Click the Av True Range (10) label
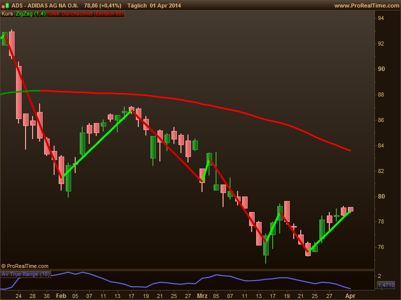Viewport: 401px width, 300px height. (26, 274)
